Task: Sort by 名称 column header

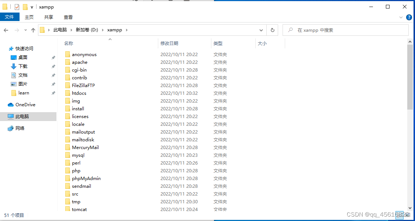Action: point(69,44)
